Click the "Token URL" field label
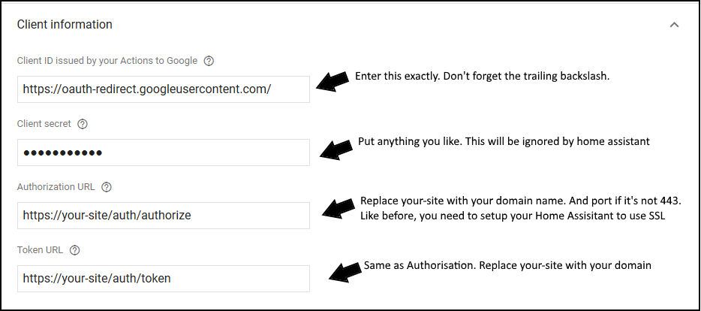Viewport: 701px width, 311px height. pos(40,250)
